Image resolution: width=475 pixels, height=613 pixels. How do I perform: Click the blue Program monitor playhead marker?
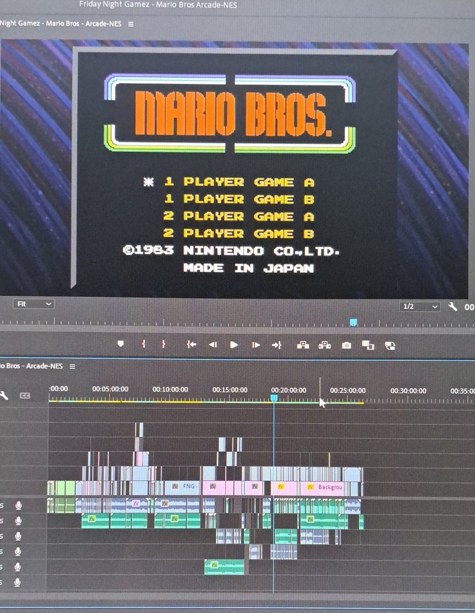pyautogui.click(x=353, y=322)
